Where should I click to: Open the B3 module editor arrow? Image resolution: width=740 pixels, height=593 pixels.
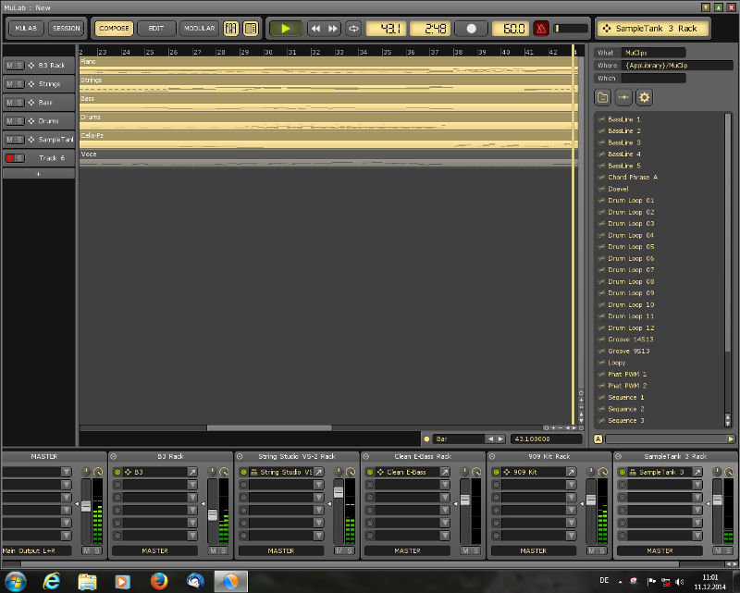192,472
